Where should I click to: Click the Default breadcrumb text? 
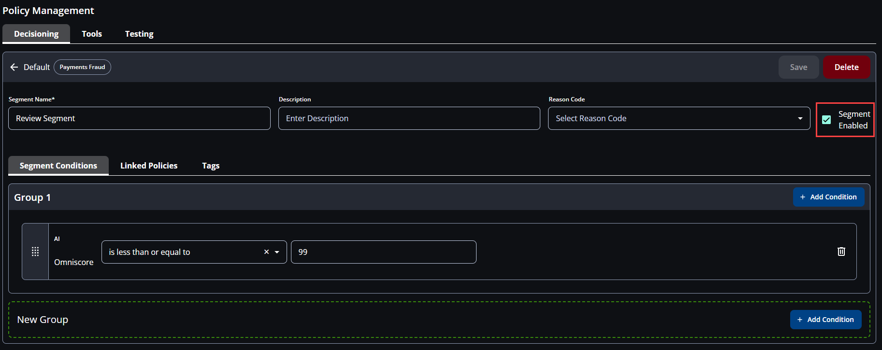point(37,67)
